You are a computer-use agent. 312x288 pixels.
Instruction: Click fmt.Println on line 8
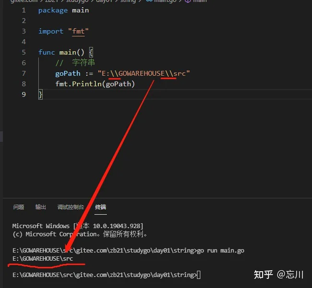coord(79,84)
